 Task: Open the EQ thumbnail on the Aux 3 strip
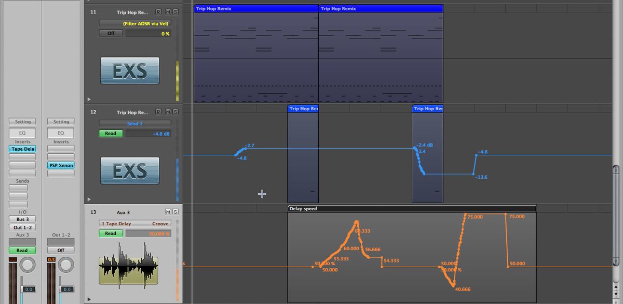[x=22, y=132]
